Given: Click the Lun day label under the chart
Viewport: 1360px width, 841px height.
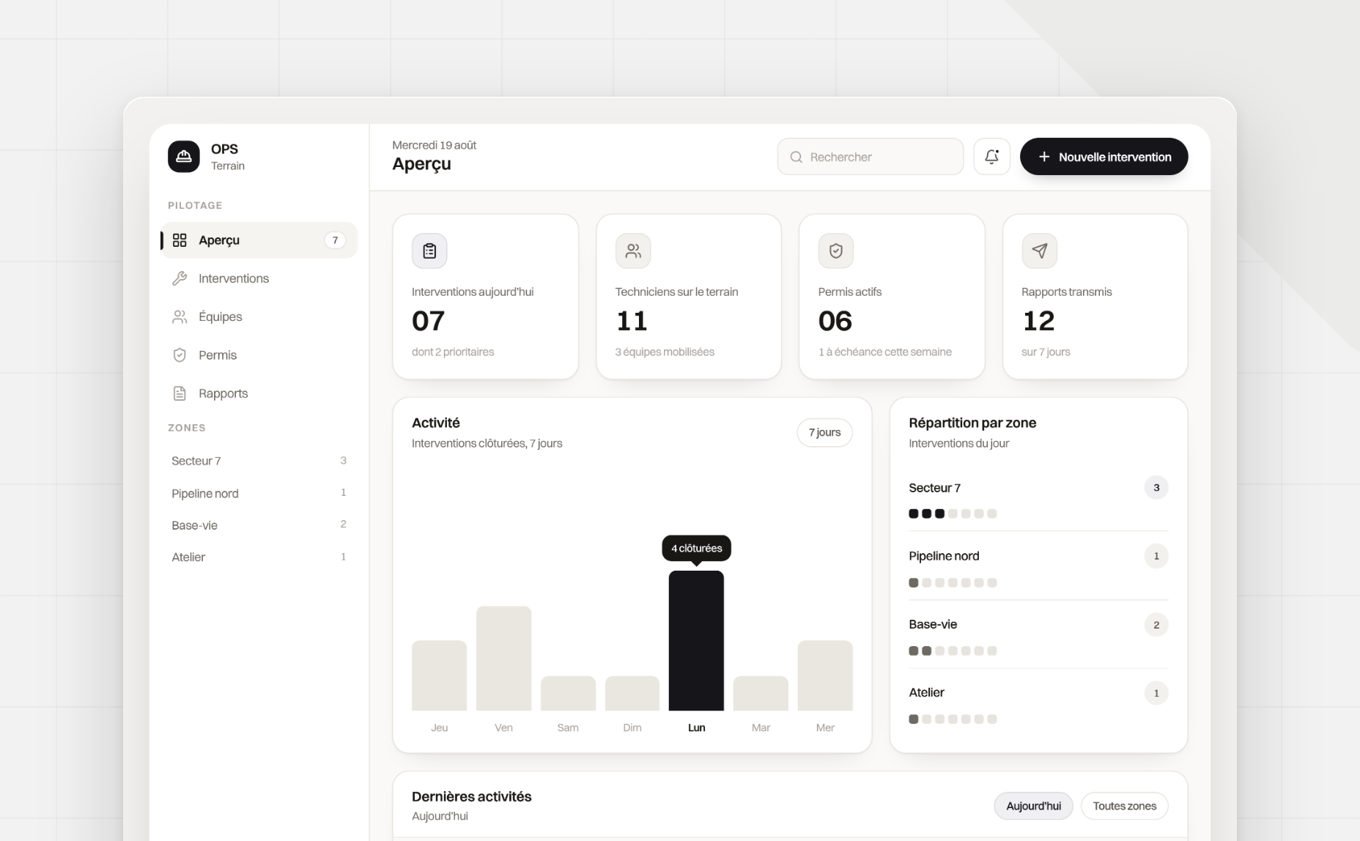Looking at the screenshot, I should coord(696,727).
